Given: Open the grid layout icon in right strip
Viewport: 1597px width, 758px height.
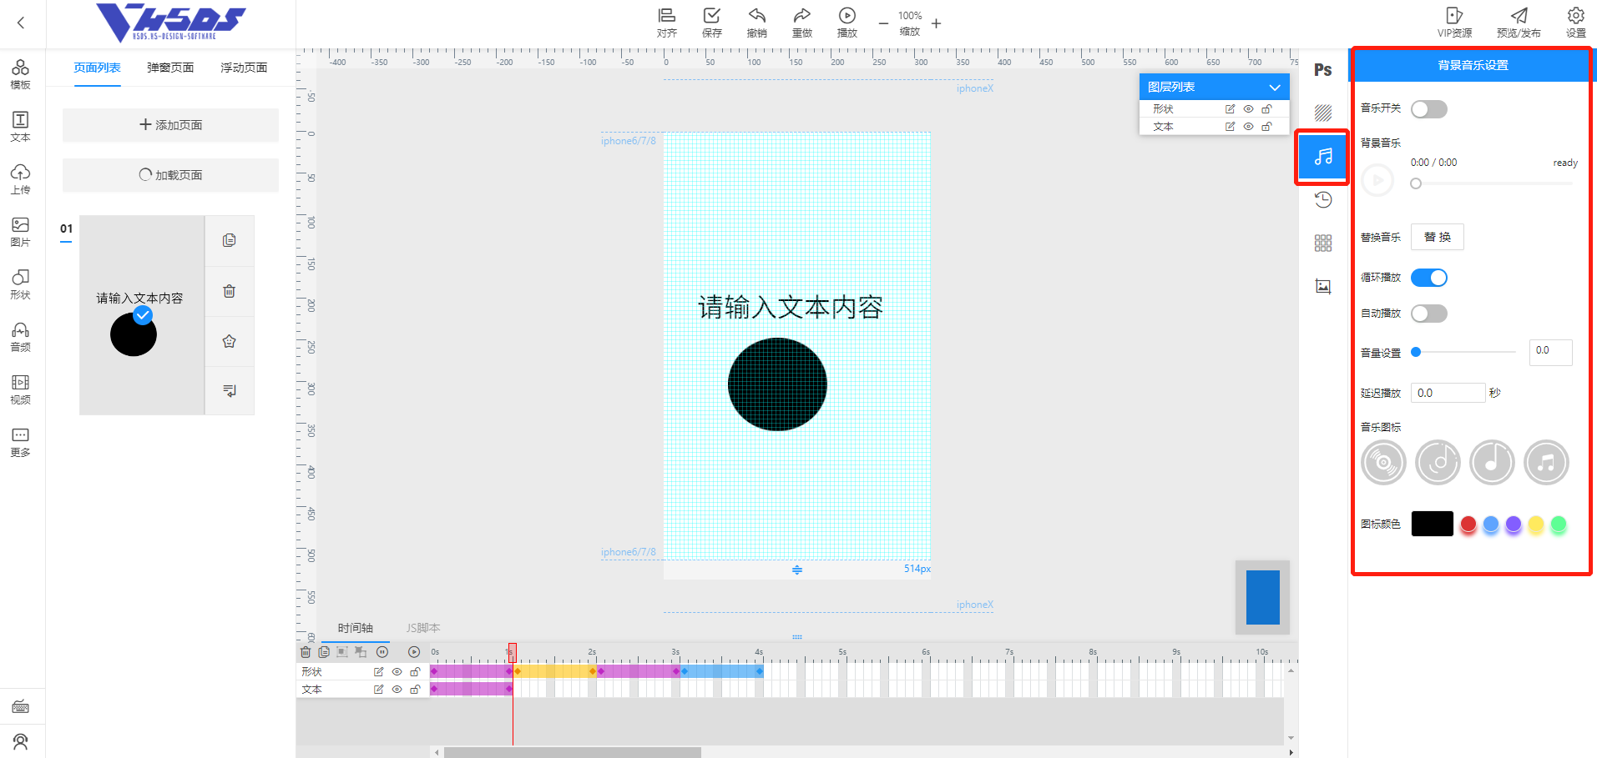Looking at the screenshot, I should [1323, 243].
